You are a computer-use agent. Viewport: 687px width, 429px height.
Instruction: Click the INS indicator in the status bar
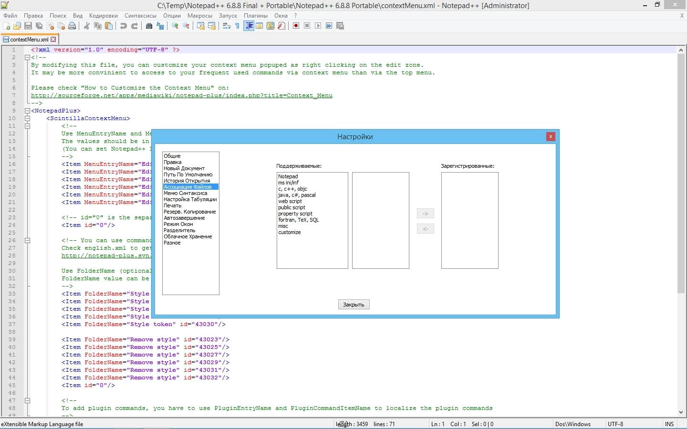669,424
